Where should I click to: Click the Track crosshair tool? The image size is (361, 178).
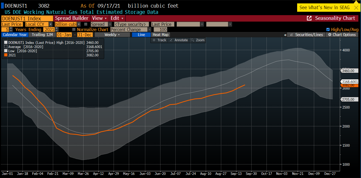159,40
